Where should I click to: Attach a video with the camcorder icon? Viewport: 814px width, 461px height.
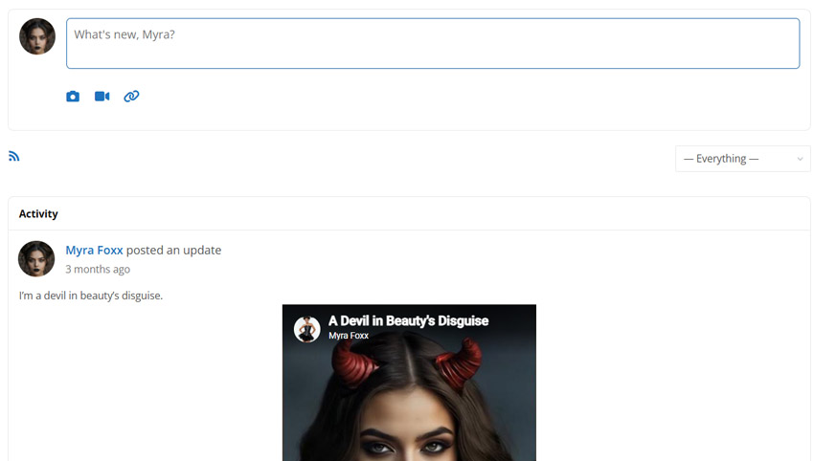click(102, 97)
